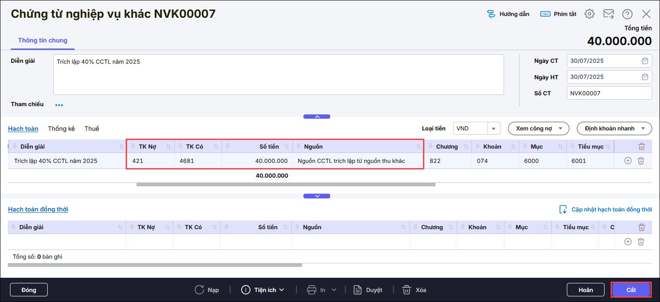660x302 pixels.
Task: Expand the Loại tiền VND dropdown
Action: point(494,128)
